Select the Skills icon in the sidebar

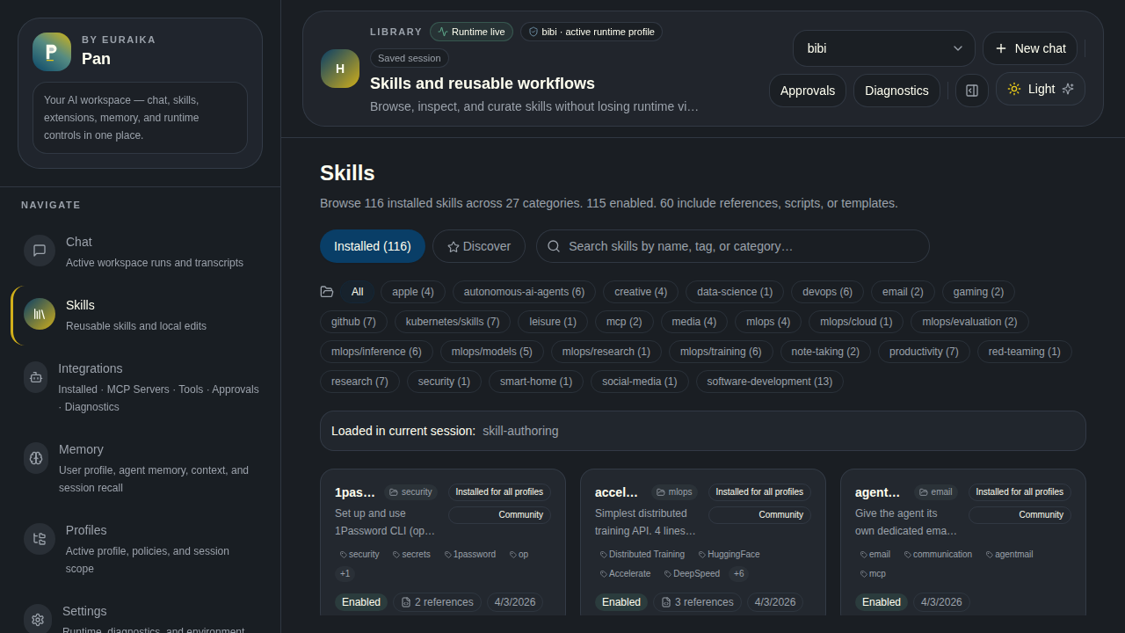coord(39,314)
